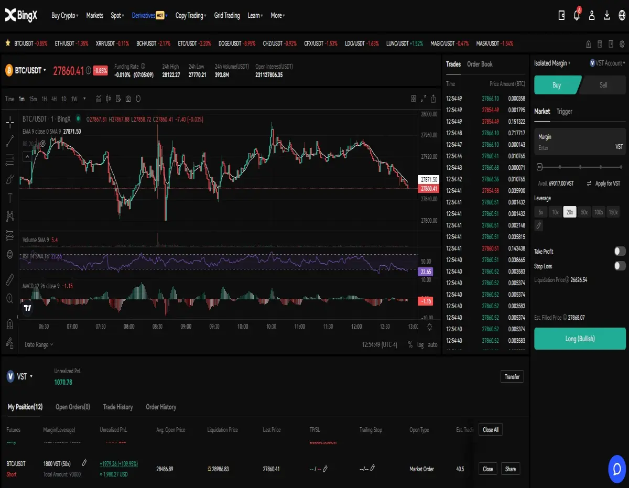Select the ruler measure tool
The width and height of the screenshot is (629, 488).
pyautogui.click(x=9, y=280)
